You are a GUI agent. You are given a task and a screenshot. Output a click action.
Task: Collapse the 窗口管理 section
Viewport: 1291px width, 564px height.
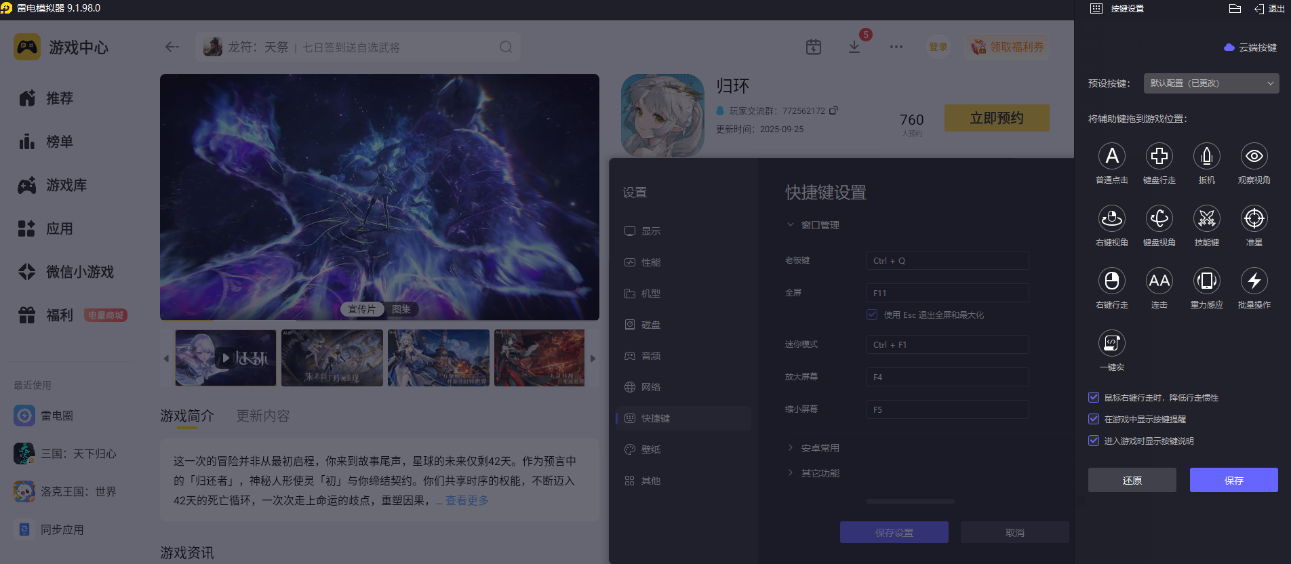click(x=813, y=225)
